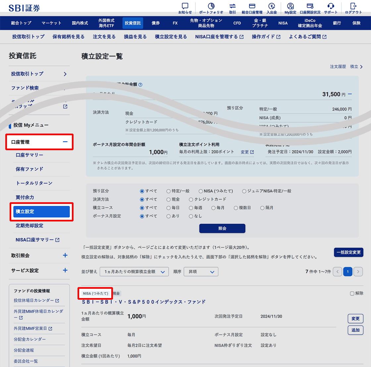This screenshot has width=371, height=367.
Task: Open ファンド検索 in sidebar
Action: 25,88
